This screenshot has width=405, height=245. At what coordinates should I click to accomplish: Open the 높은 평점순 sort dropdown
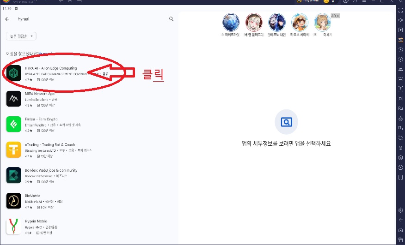(x=21, y=36)
